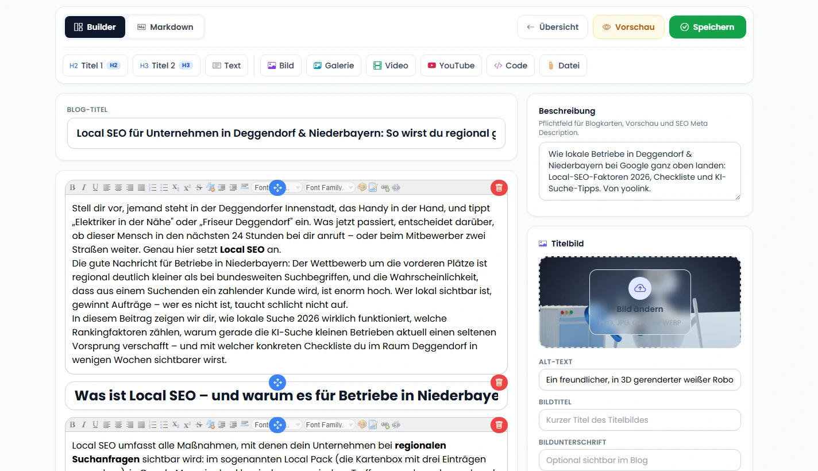
Task: Insert image via first text block toolbar
Action: pos(373,187)
